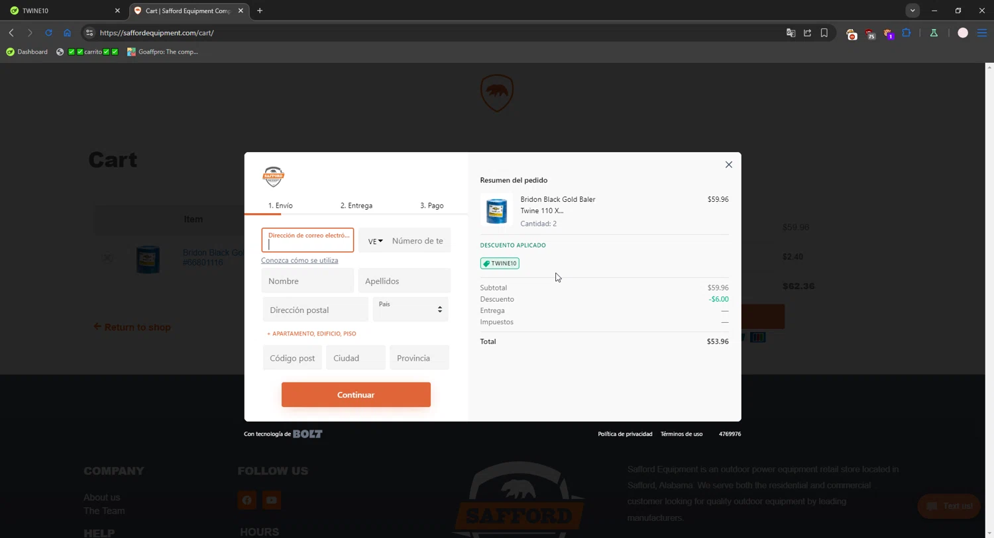Add apartamento, edificio, piso line

(x=311, y=334)
